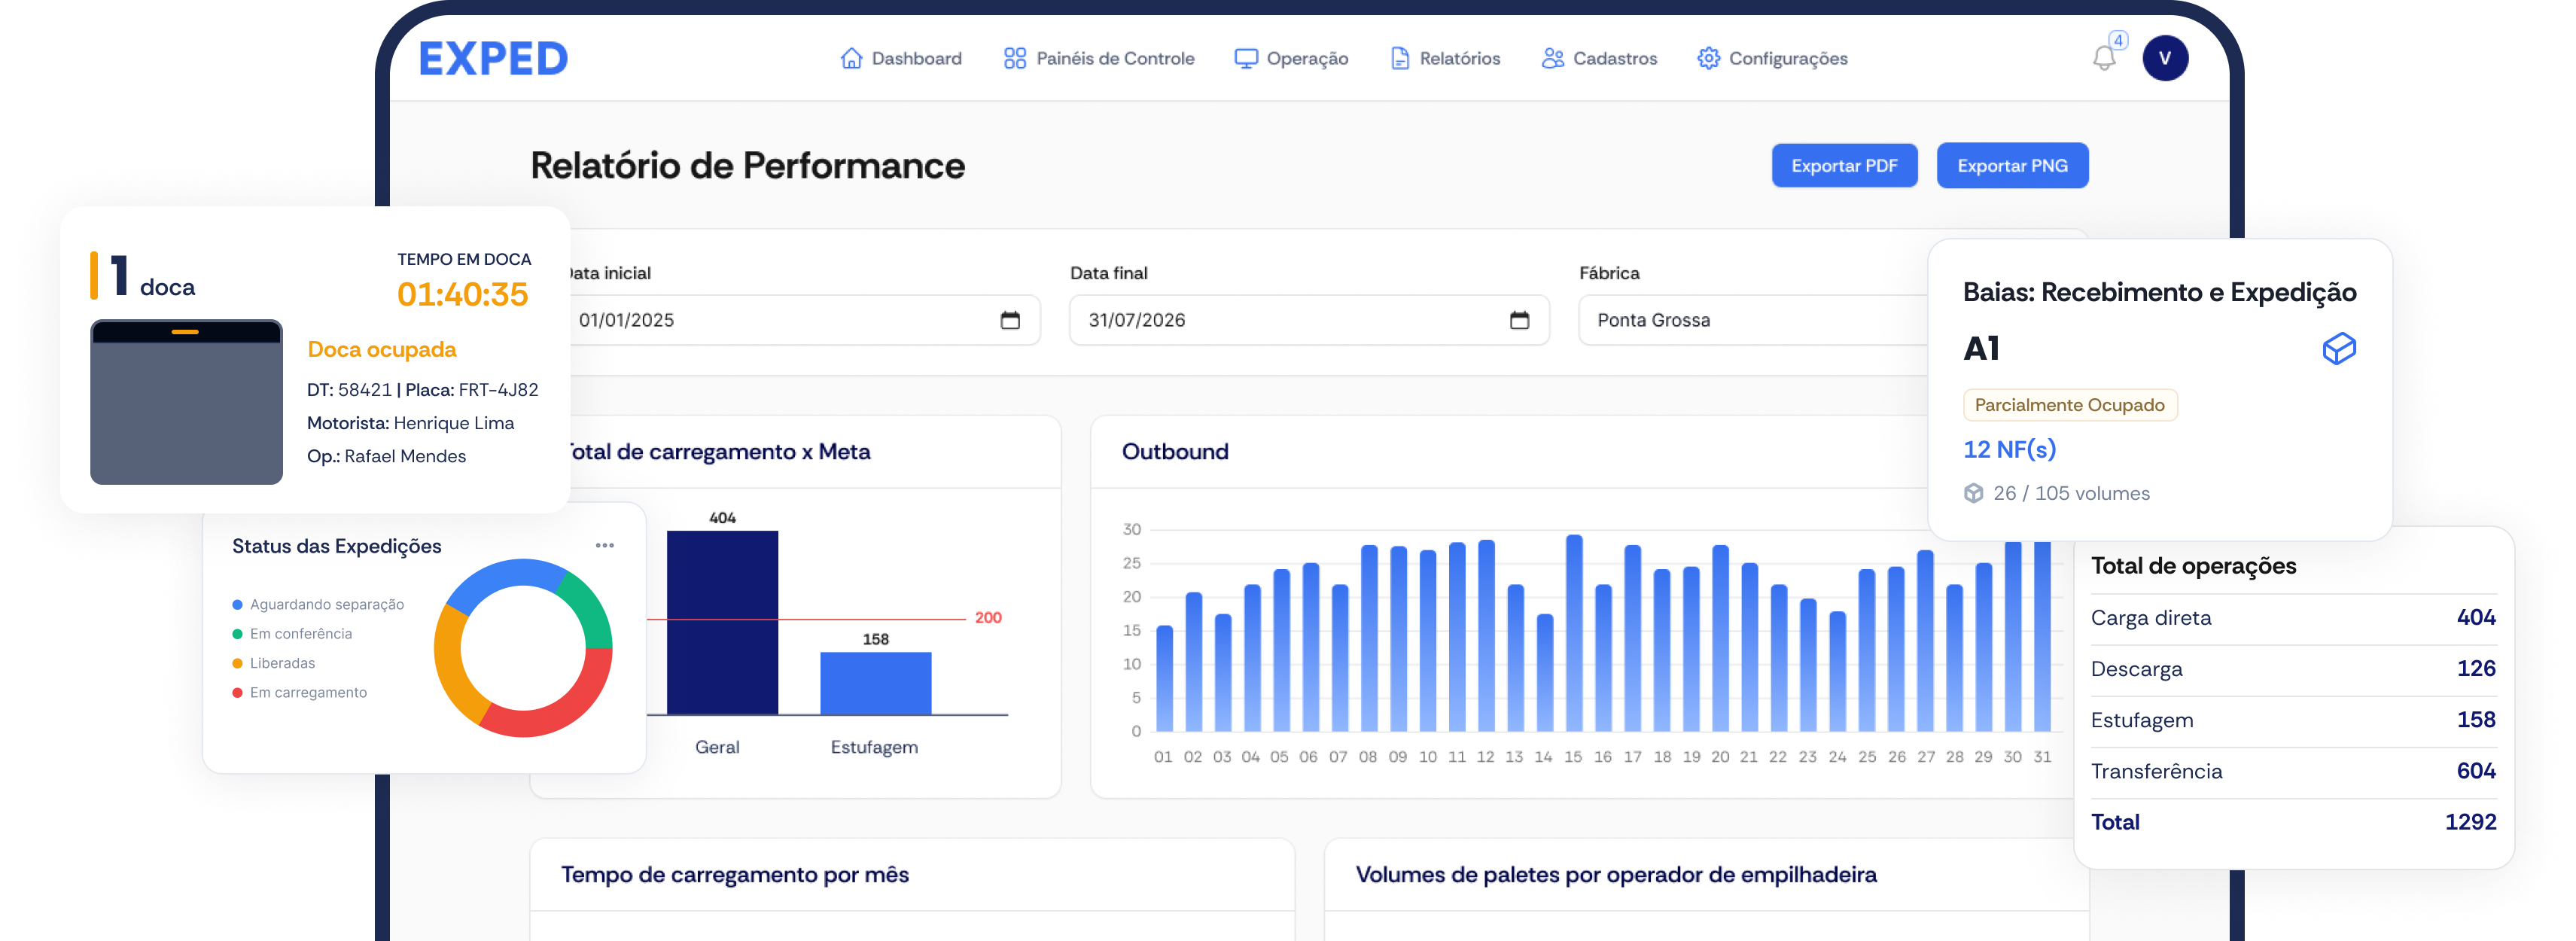Click the Exportar PDF button
The image size is (2576, 941).
coord(1844,165)
